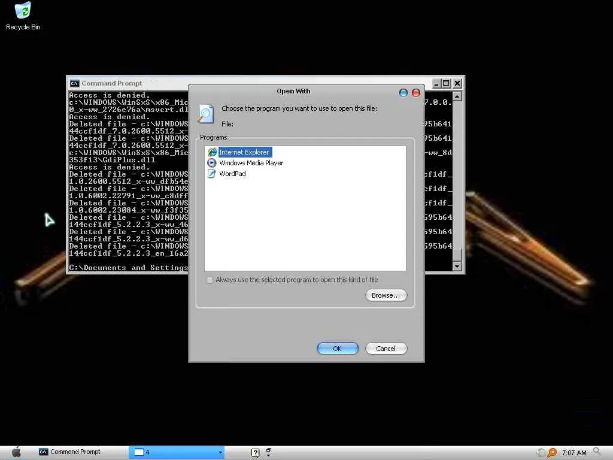Click the gray tray icon beside orange magnifier
This screenshot has width=613, height=460.
click(x=541, y=453)
